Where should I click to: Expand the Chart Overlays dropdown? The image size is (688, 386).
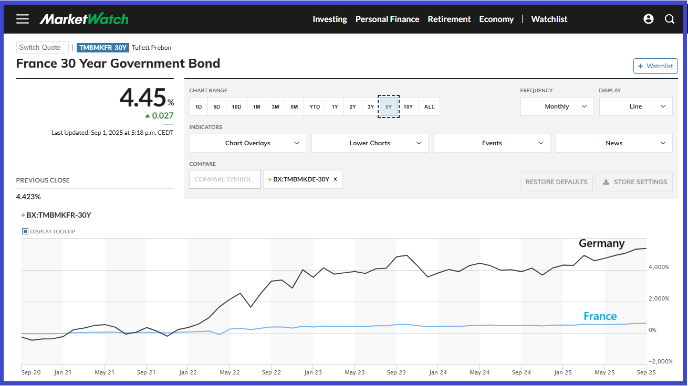click(x=248, y=143)
